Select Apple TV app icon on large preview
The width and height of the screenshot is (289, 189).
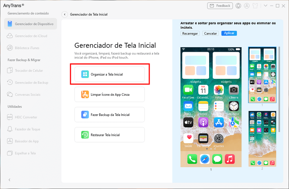[x=188, y=122]
